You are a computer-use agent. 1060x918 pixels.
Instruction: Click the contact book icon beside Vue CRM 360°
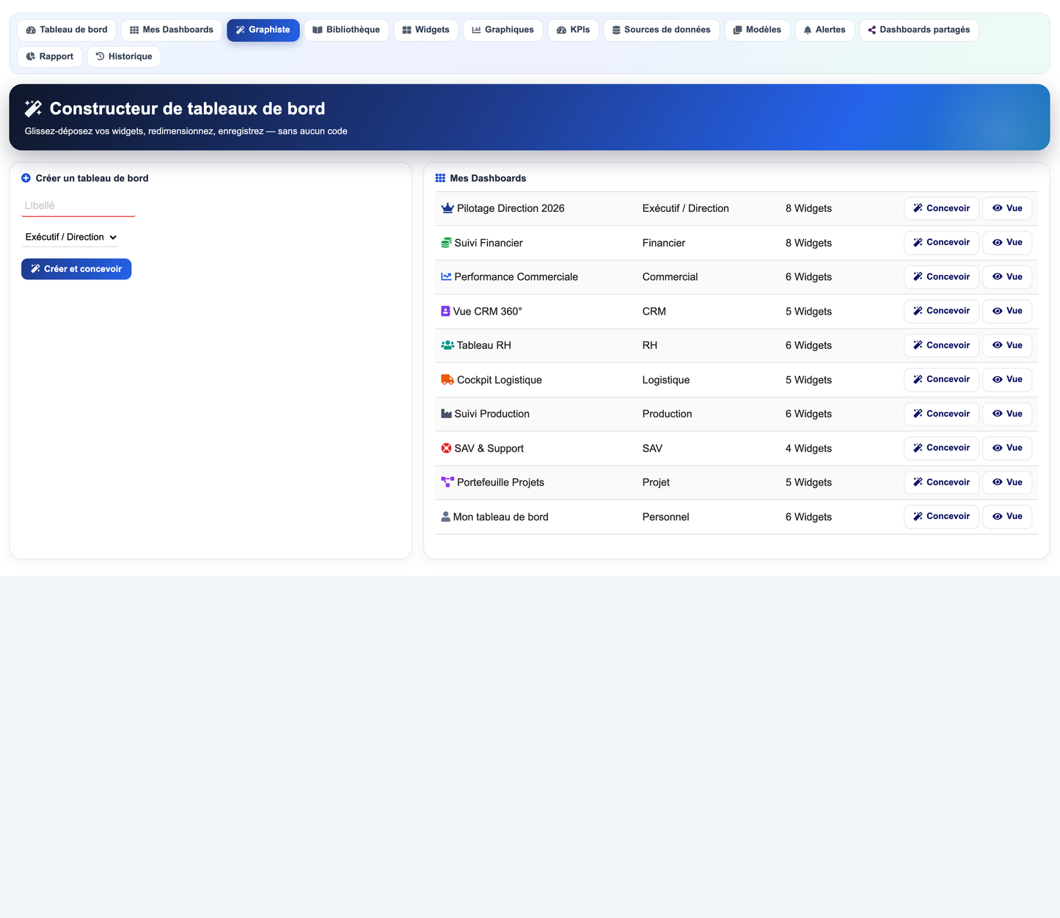(445, 311)
